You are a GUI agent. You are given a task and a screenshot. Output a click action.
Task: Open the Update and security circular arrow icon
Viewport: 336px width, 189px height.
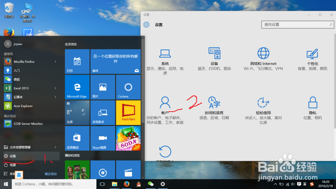tap(165, 151)
